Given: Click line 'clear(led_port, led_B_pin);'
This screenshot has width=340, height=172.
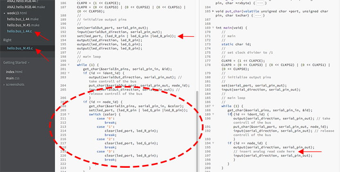Looking at the screenshot, I should [x=131, y=155].
